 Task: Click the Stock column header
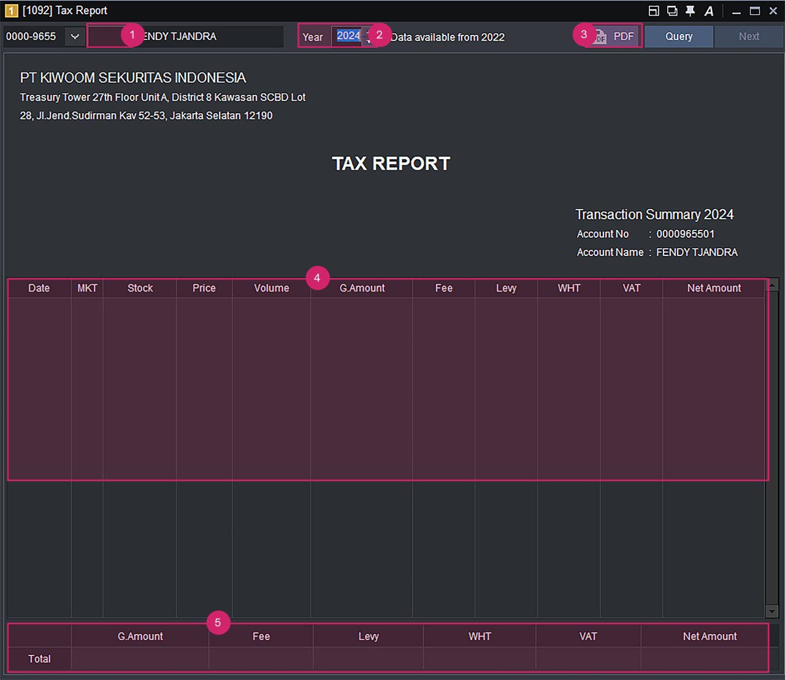coord(140,288)
